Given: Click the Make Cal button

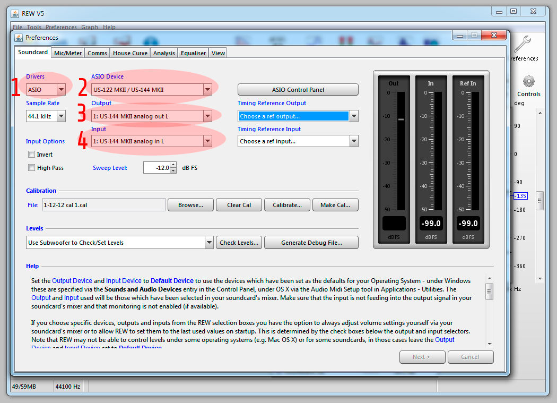Looking at the screenshot, I should click(335, 205).
